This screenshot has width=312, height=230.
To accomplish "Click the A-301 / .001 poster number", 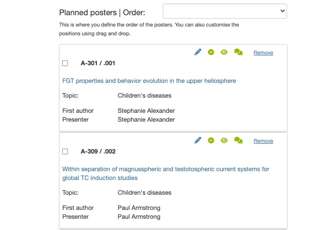I will coord(98,63).
